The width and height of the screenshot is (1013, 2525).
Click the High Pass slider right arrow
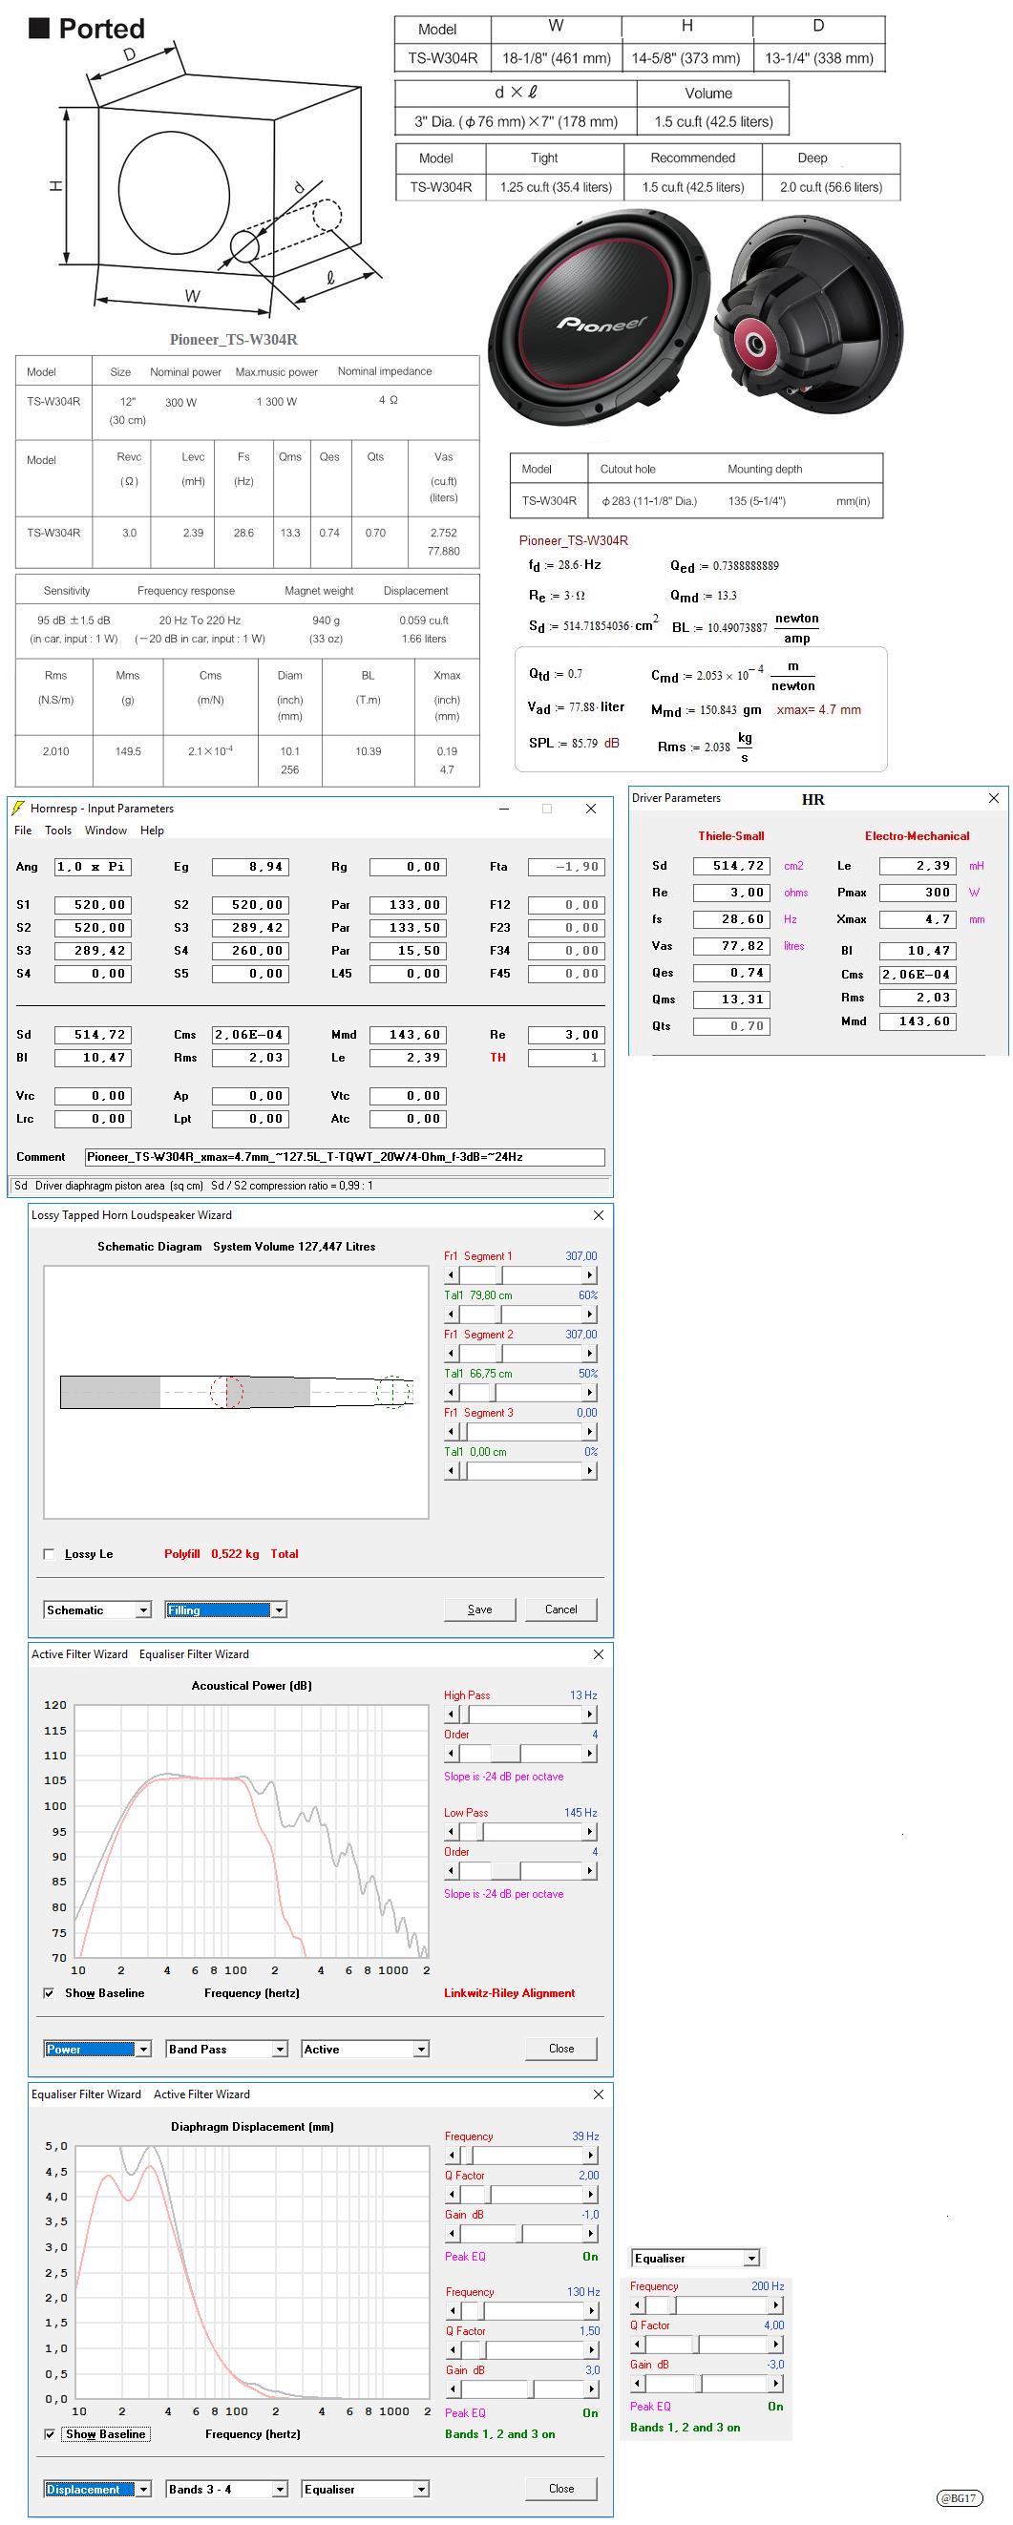point(590,1715)
